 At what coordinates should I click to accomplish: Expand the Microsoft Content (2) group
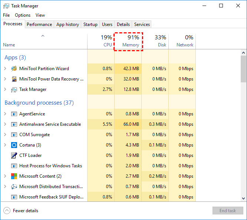click(x=5, y=176)
